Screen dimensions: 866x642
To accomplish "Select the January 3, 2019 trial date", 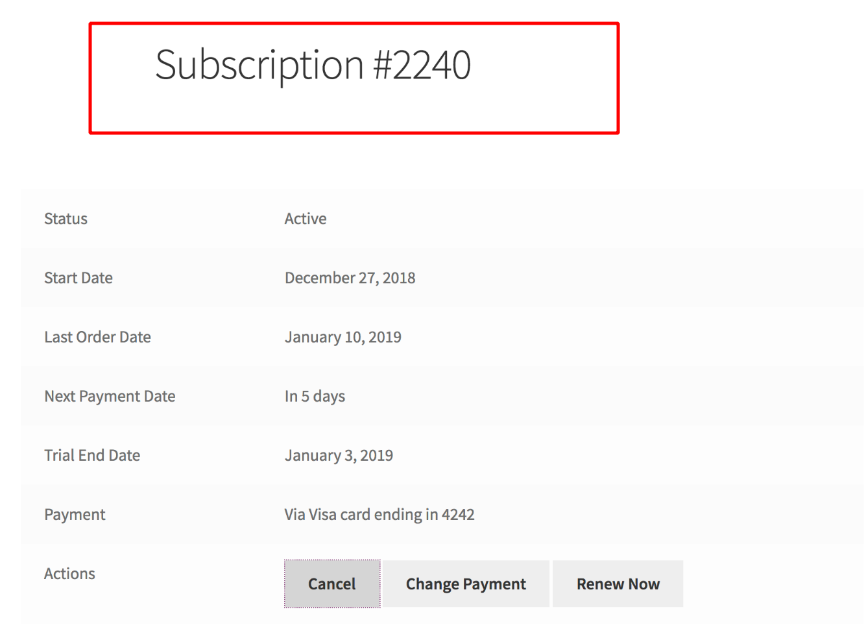I will coord(339,454).
